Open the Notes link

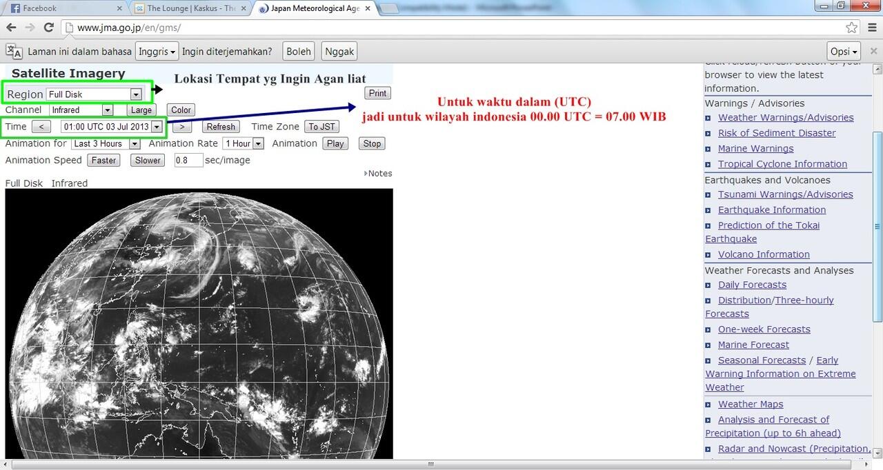point(379,174)
